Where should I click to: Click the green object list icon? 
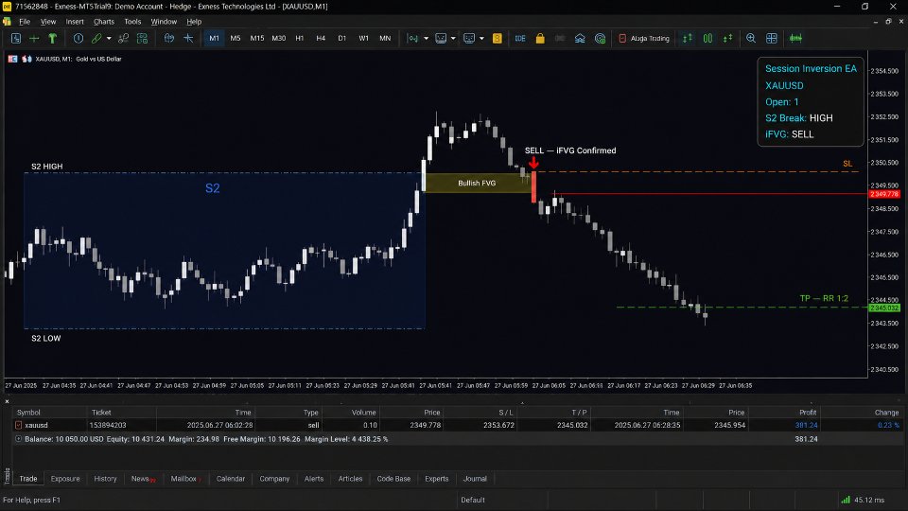142,38
